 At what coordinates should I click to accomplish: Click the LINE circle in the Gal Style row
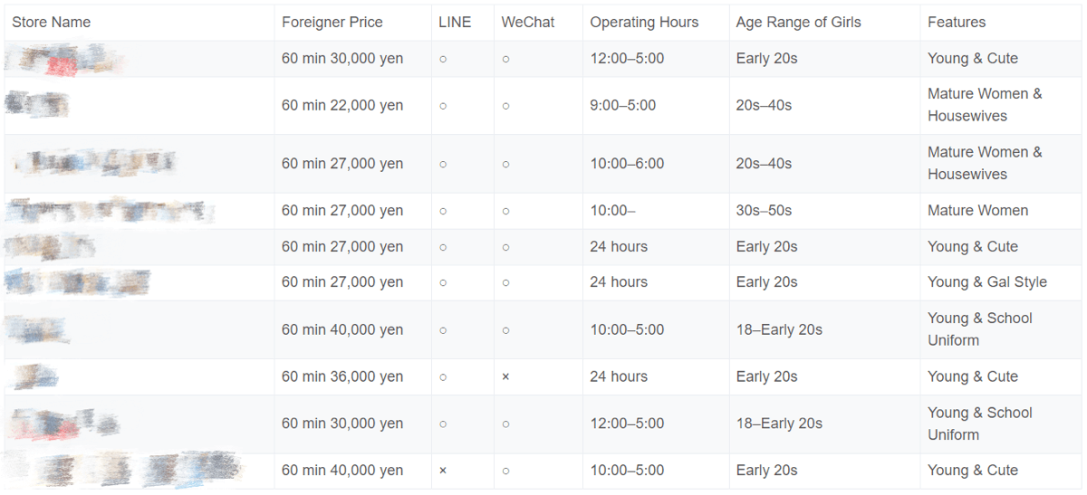click(443, 282)
